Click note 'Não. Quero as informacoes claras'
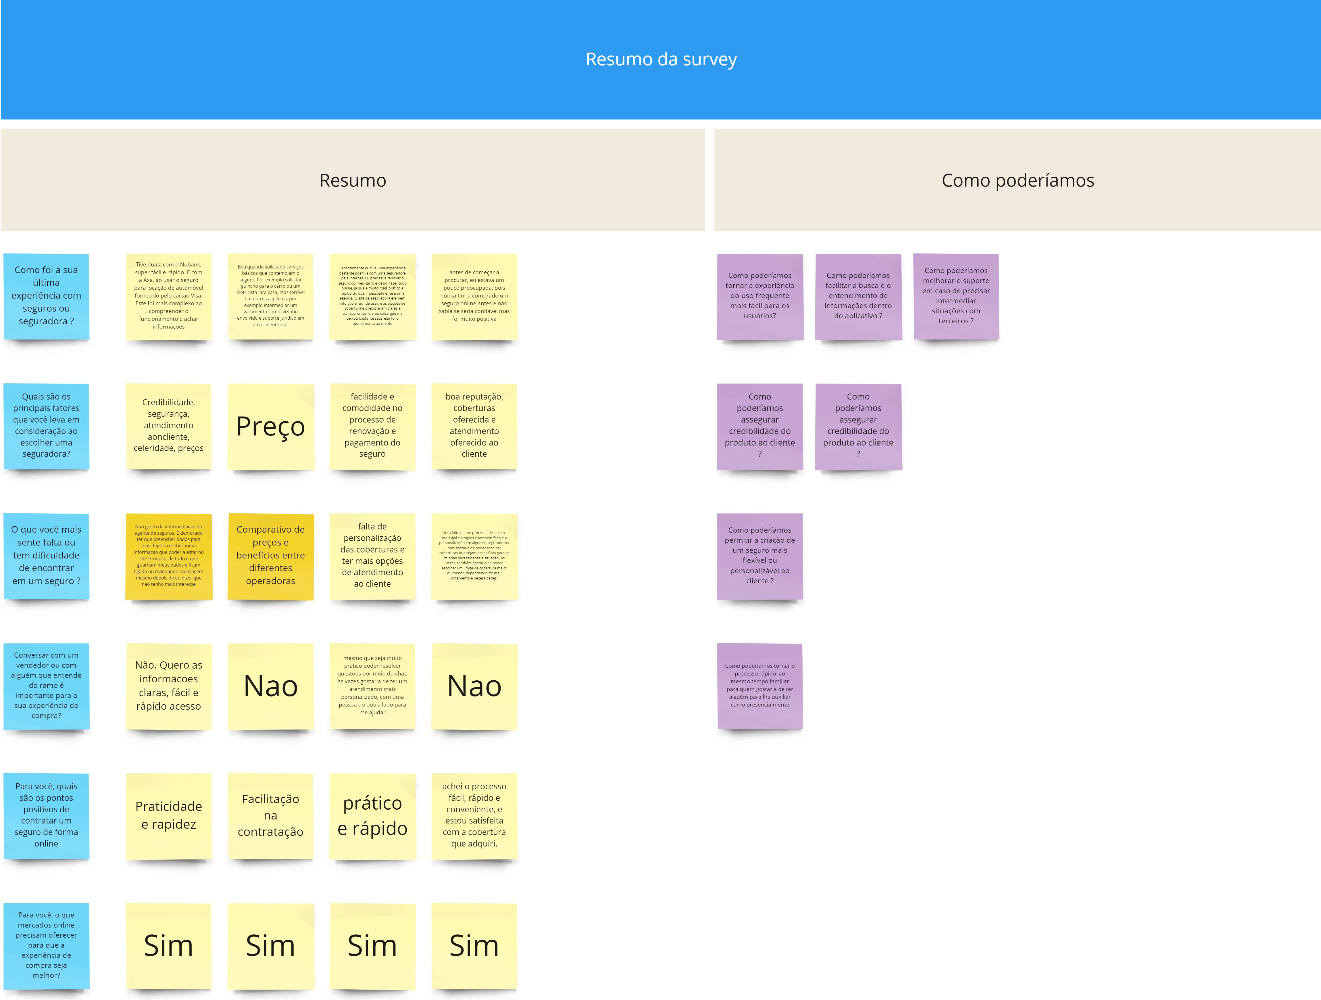Image resolution: width=1321 pixels, height=1000 pixels. click(168, 685)
